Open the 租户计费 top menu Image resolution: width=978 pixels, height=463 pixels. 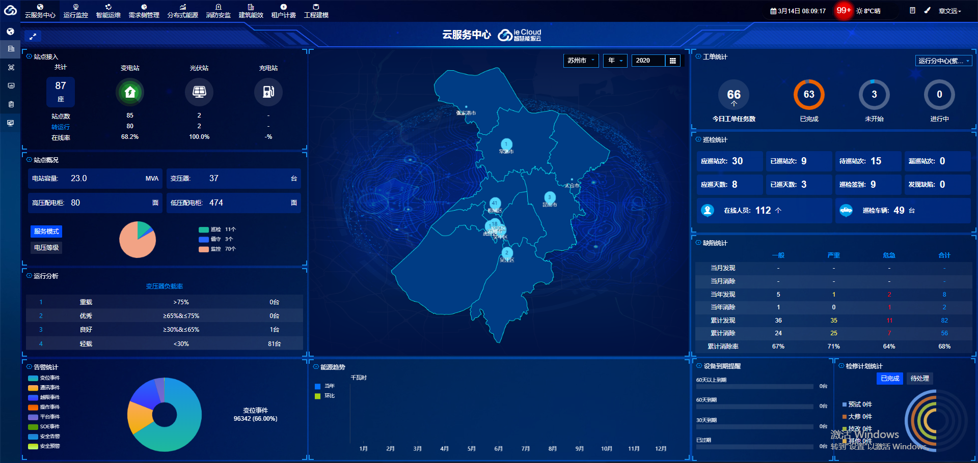coord(284,11)
